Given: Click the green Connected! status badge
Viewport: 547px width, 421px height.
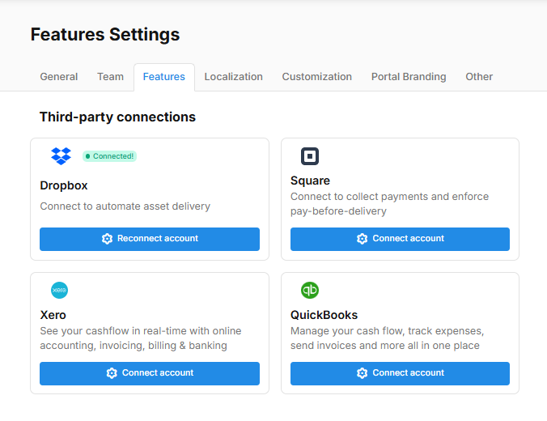Looking at the screenshot, I should [x=109, y=156].
